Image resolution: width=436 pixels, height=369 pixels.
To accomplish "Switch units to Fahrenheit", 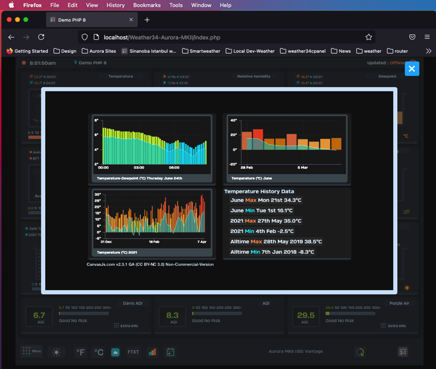I will point(80,352).
